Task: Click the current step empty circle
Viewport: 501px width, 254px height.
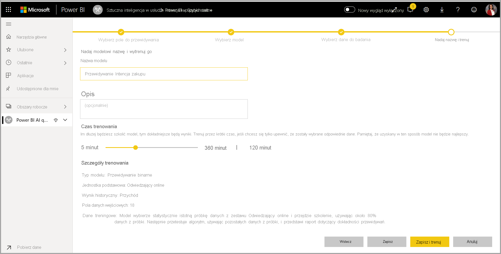Action: [x=451, y=32]
